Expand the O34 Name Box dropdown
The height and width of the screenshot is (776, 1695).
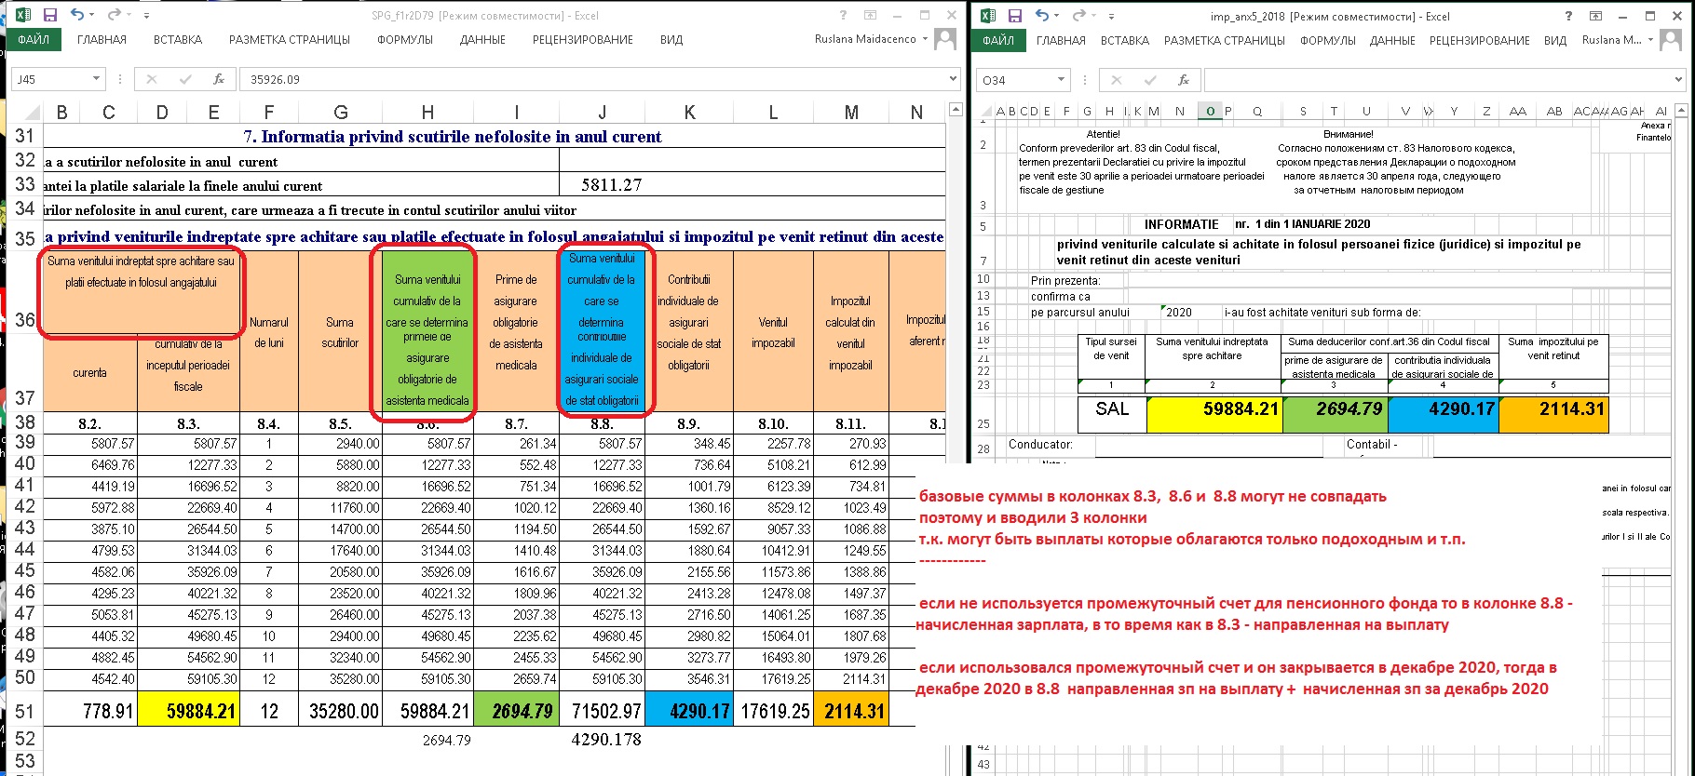tap(1061, 79)
